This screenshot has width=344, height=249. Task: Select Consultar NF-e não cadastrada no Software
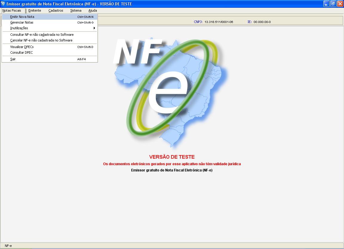click(x=50, y=35)
